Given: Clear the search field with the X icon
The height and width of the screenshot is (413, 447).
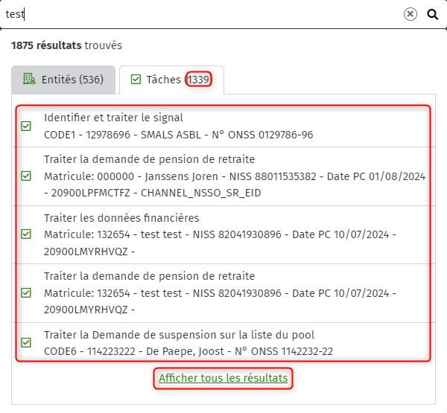Looking at the screenshot, I should pyautogui.click(x=410, y=14).
